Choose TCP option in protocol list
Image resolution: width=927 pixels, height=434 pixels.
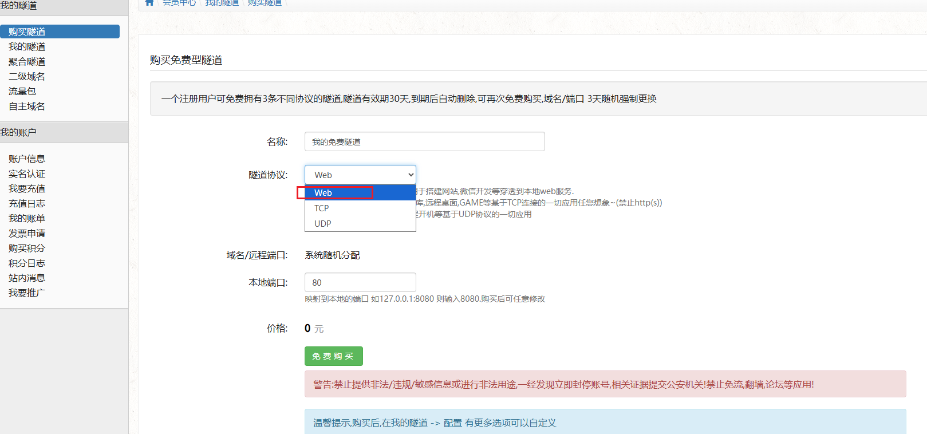pyautogui.click(x=360, y=208)
